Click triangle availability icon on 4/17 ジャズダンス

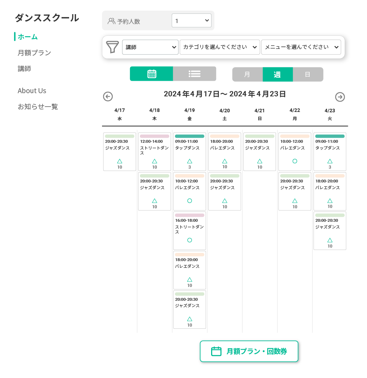pyautogui.click(x=120, y=161)
